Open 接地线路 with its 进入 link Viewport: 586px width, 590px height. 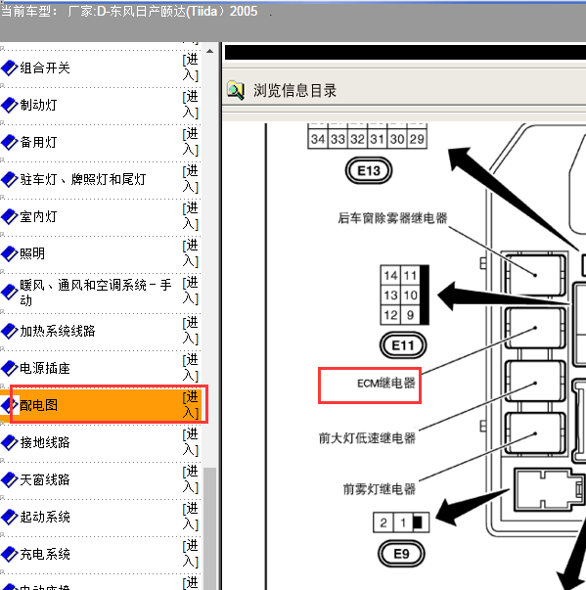pos(191,441)
